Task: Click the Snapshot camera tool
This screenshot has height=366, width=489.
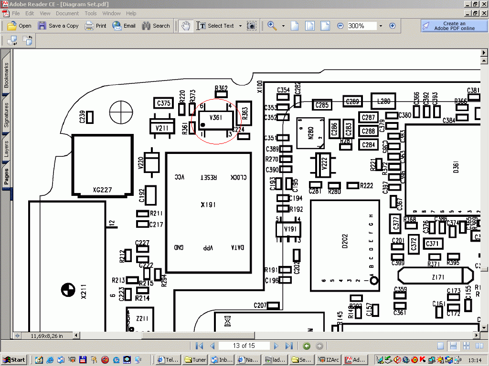Action: [252, 26]
